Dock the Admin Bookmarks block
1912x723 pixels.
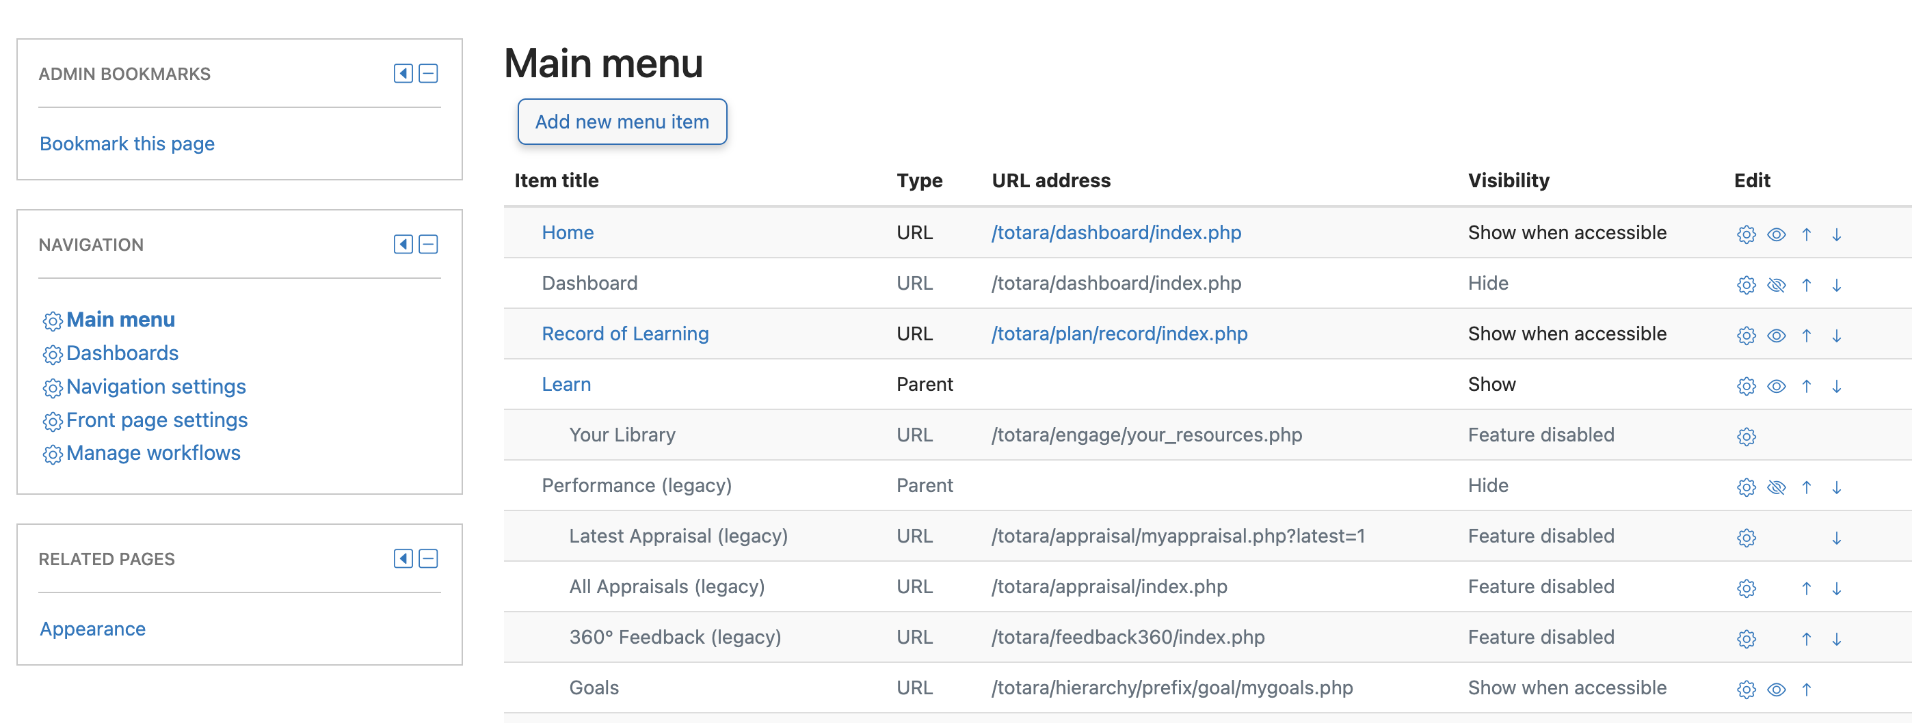tap(403, 73)
